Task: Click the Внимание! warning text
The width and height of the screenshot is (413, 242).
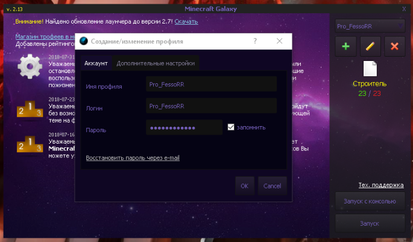Action: [x=29, y=22]
